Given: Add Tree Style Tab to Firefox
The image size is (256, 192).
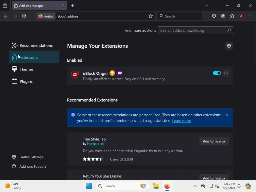Looking at the screenshot, I should (214, 141).
